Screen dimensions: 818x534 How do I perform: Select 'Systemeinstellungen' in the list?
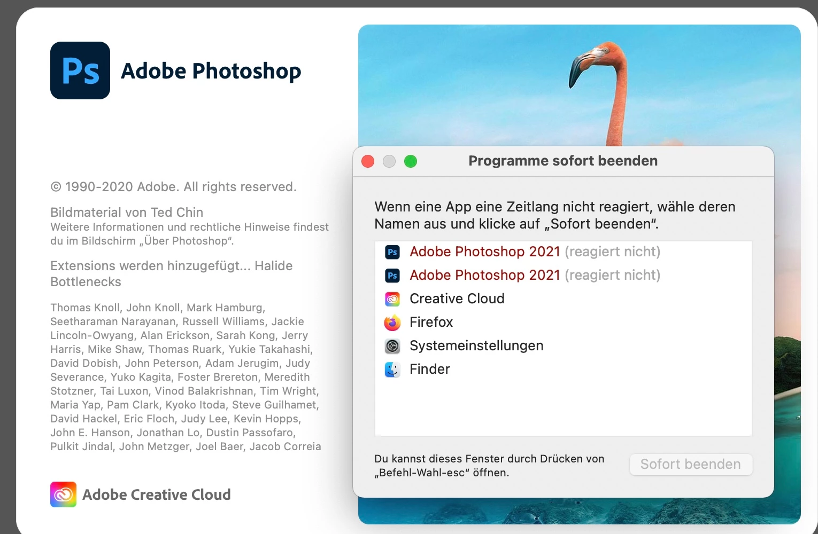click(564, 346)
